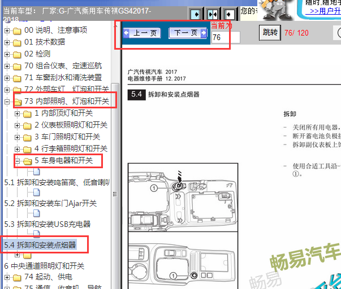
Task: Expand the 72 外部车灯 node
Action: pyautogui.click(x=7, y=90)
